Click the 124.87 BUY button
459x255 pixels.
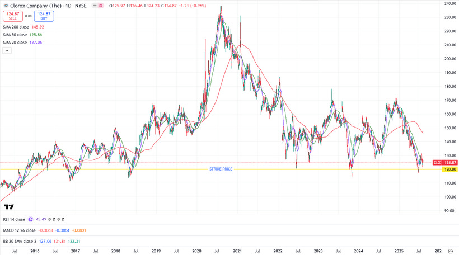(44, 16)
